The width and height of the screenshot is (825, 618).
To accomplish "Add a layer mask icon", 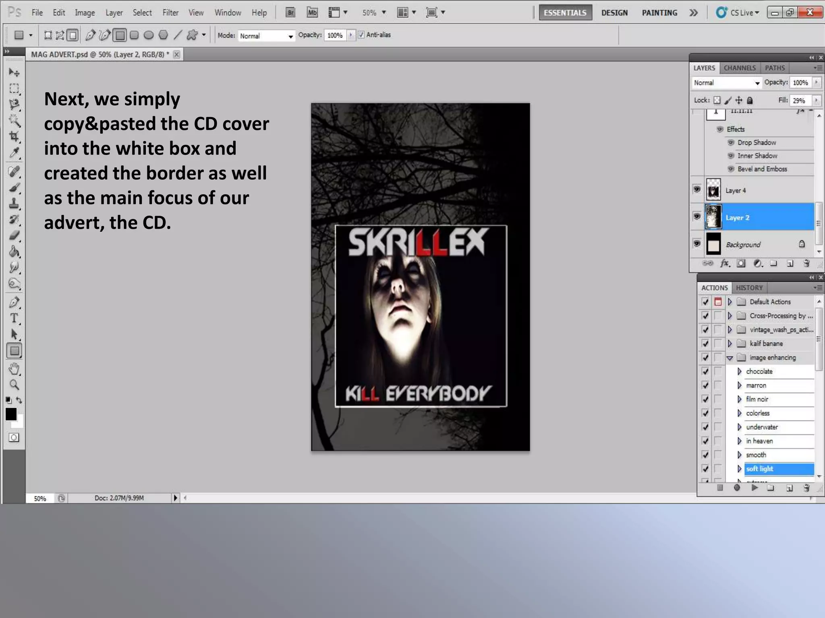I will pyautogui.click(x=741, y=264).
